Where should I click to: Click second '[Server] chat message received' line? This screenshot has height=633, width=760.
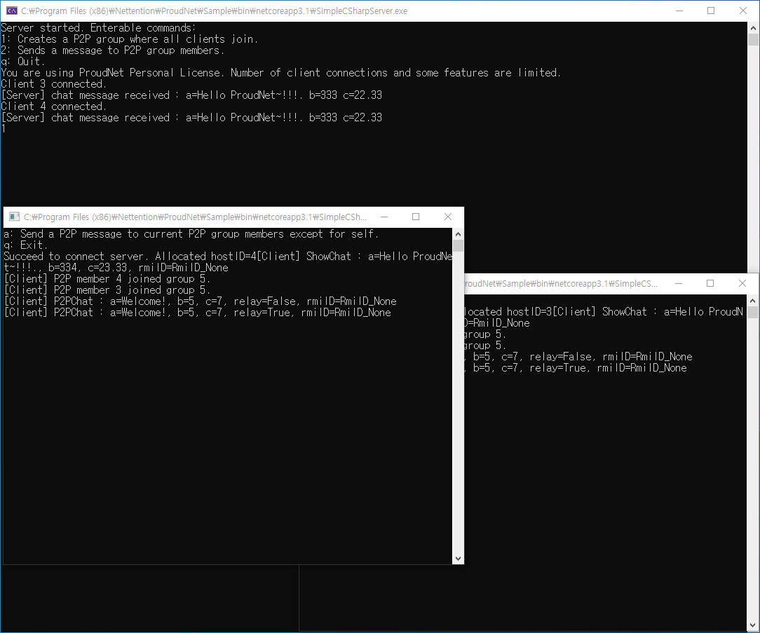(191, 117)
